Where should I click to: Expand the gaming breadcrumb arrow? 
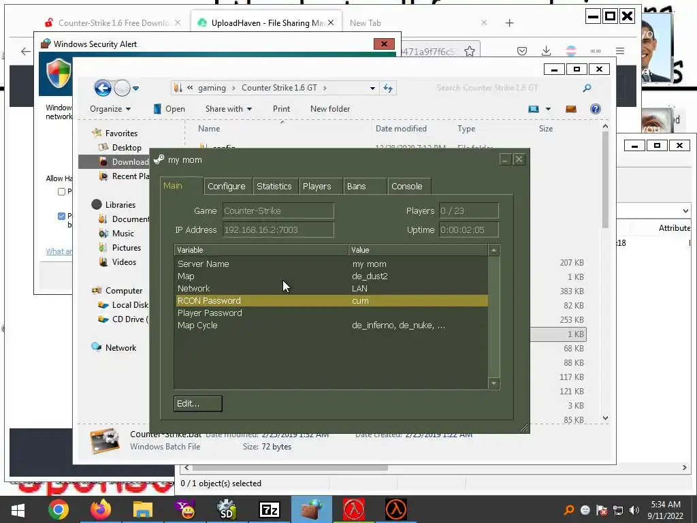point(234,88)
